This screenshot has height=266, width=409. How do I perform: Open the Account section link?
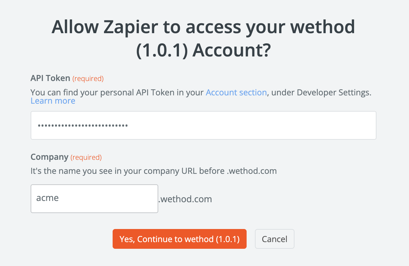(x=236, y=92)
